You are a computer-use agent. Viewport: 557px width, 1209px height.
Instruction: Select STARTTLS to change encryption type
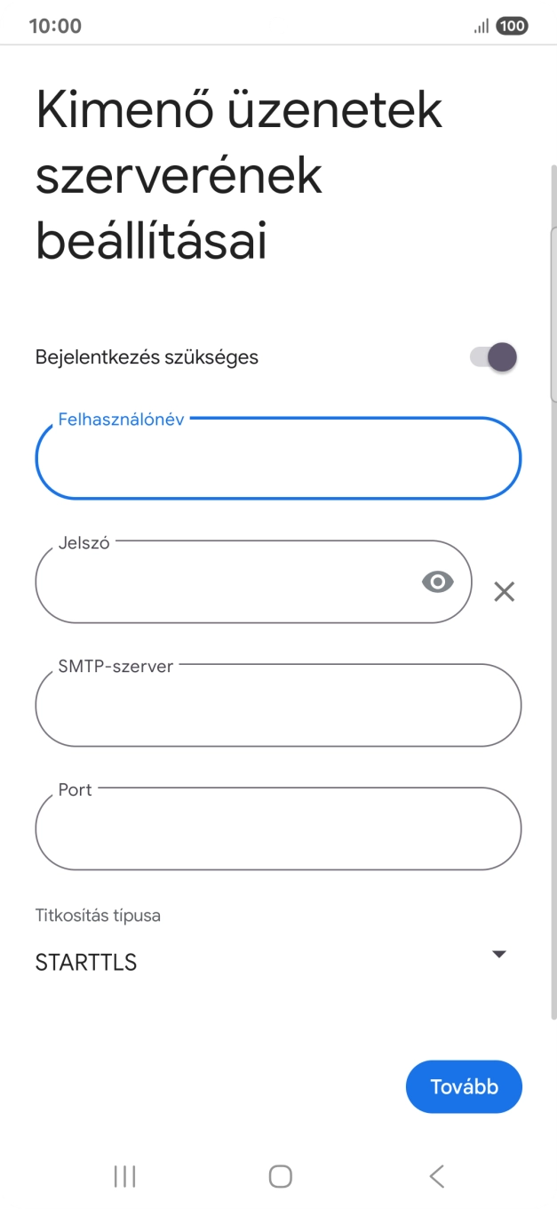(85, 961)
